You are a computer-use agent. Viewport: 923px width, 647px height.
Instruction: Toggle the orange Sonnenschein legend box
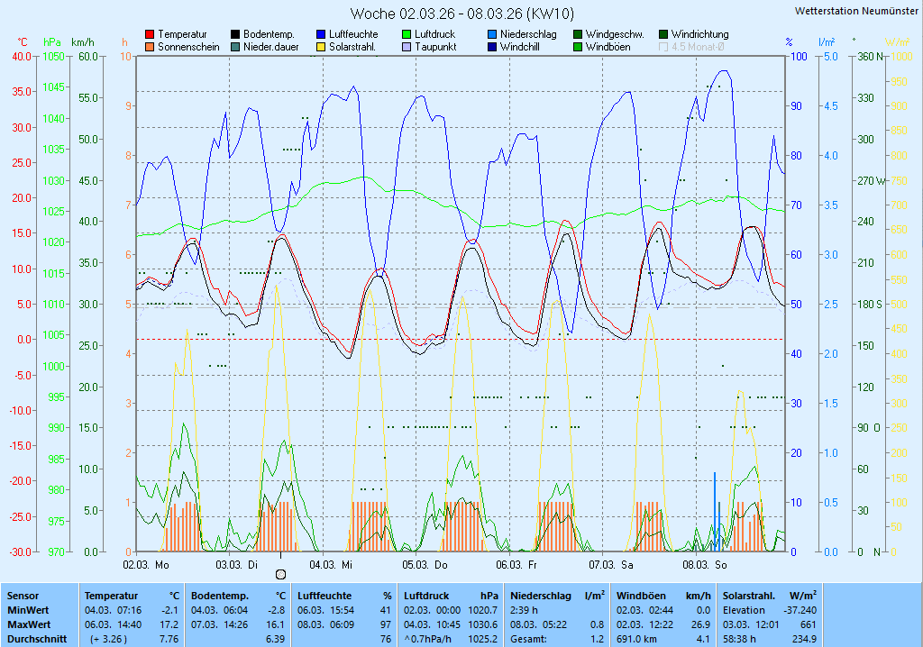[150, 47]
